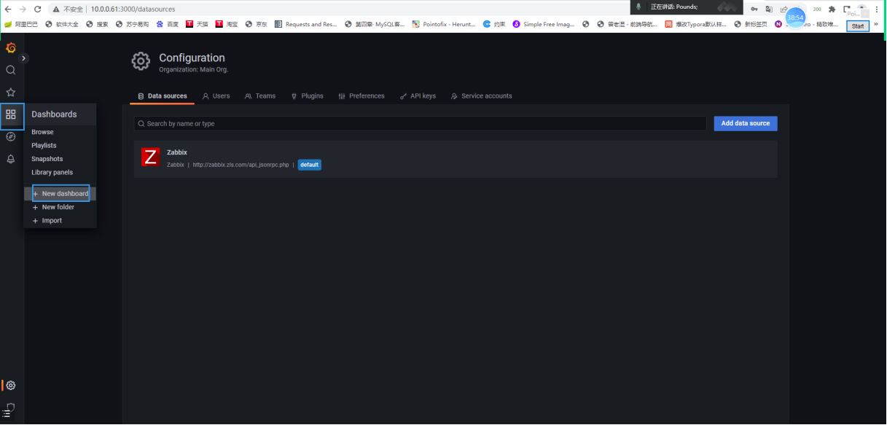Click the red Zabbix logo thumbnail

tap(150, 157)
